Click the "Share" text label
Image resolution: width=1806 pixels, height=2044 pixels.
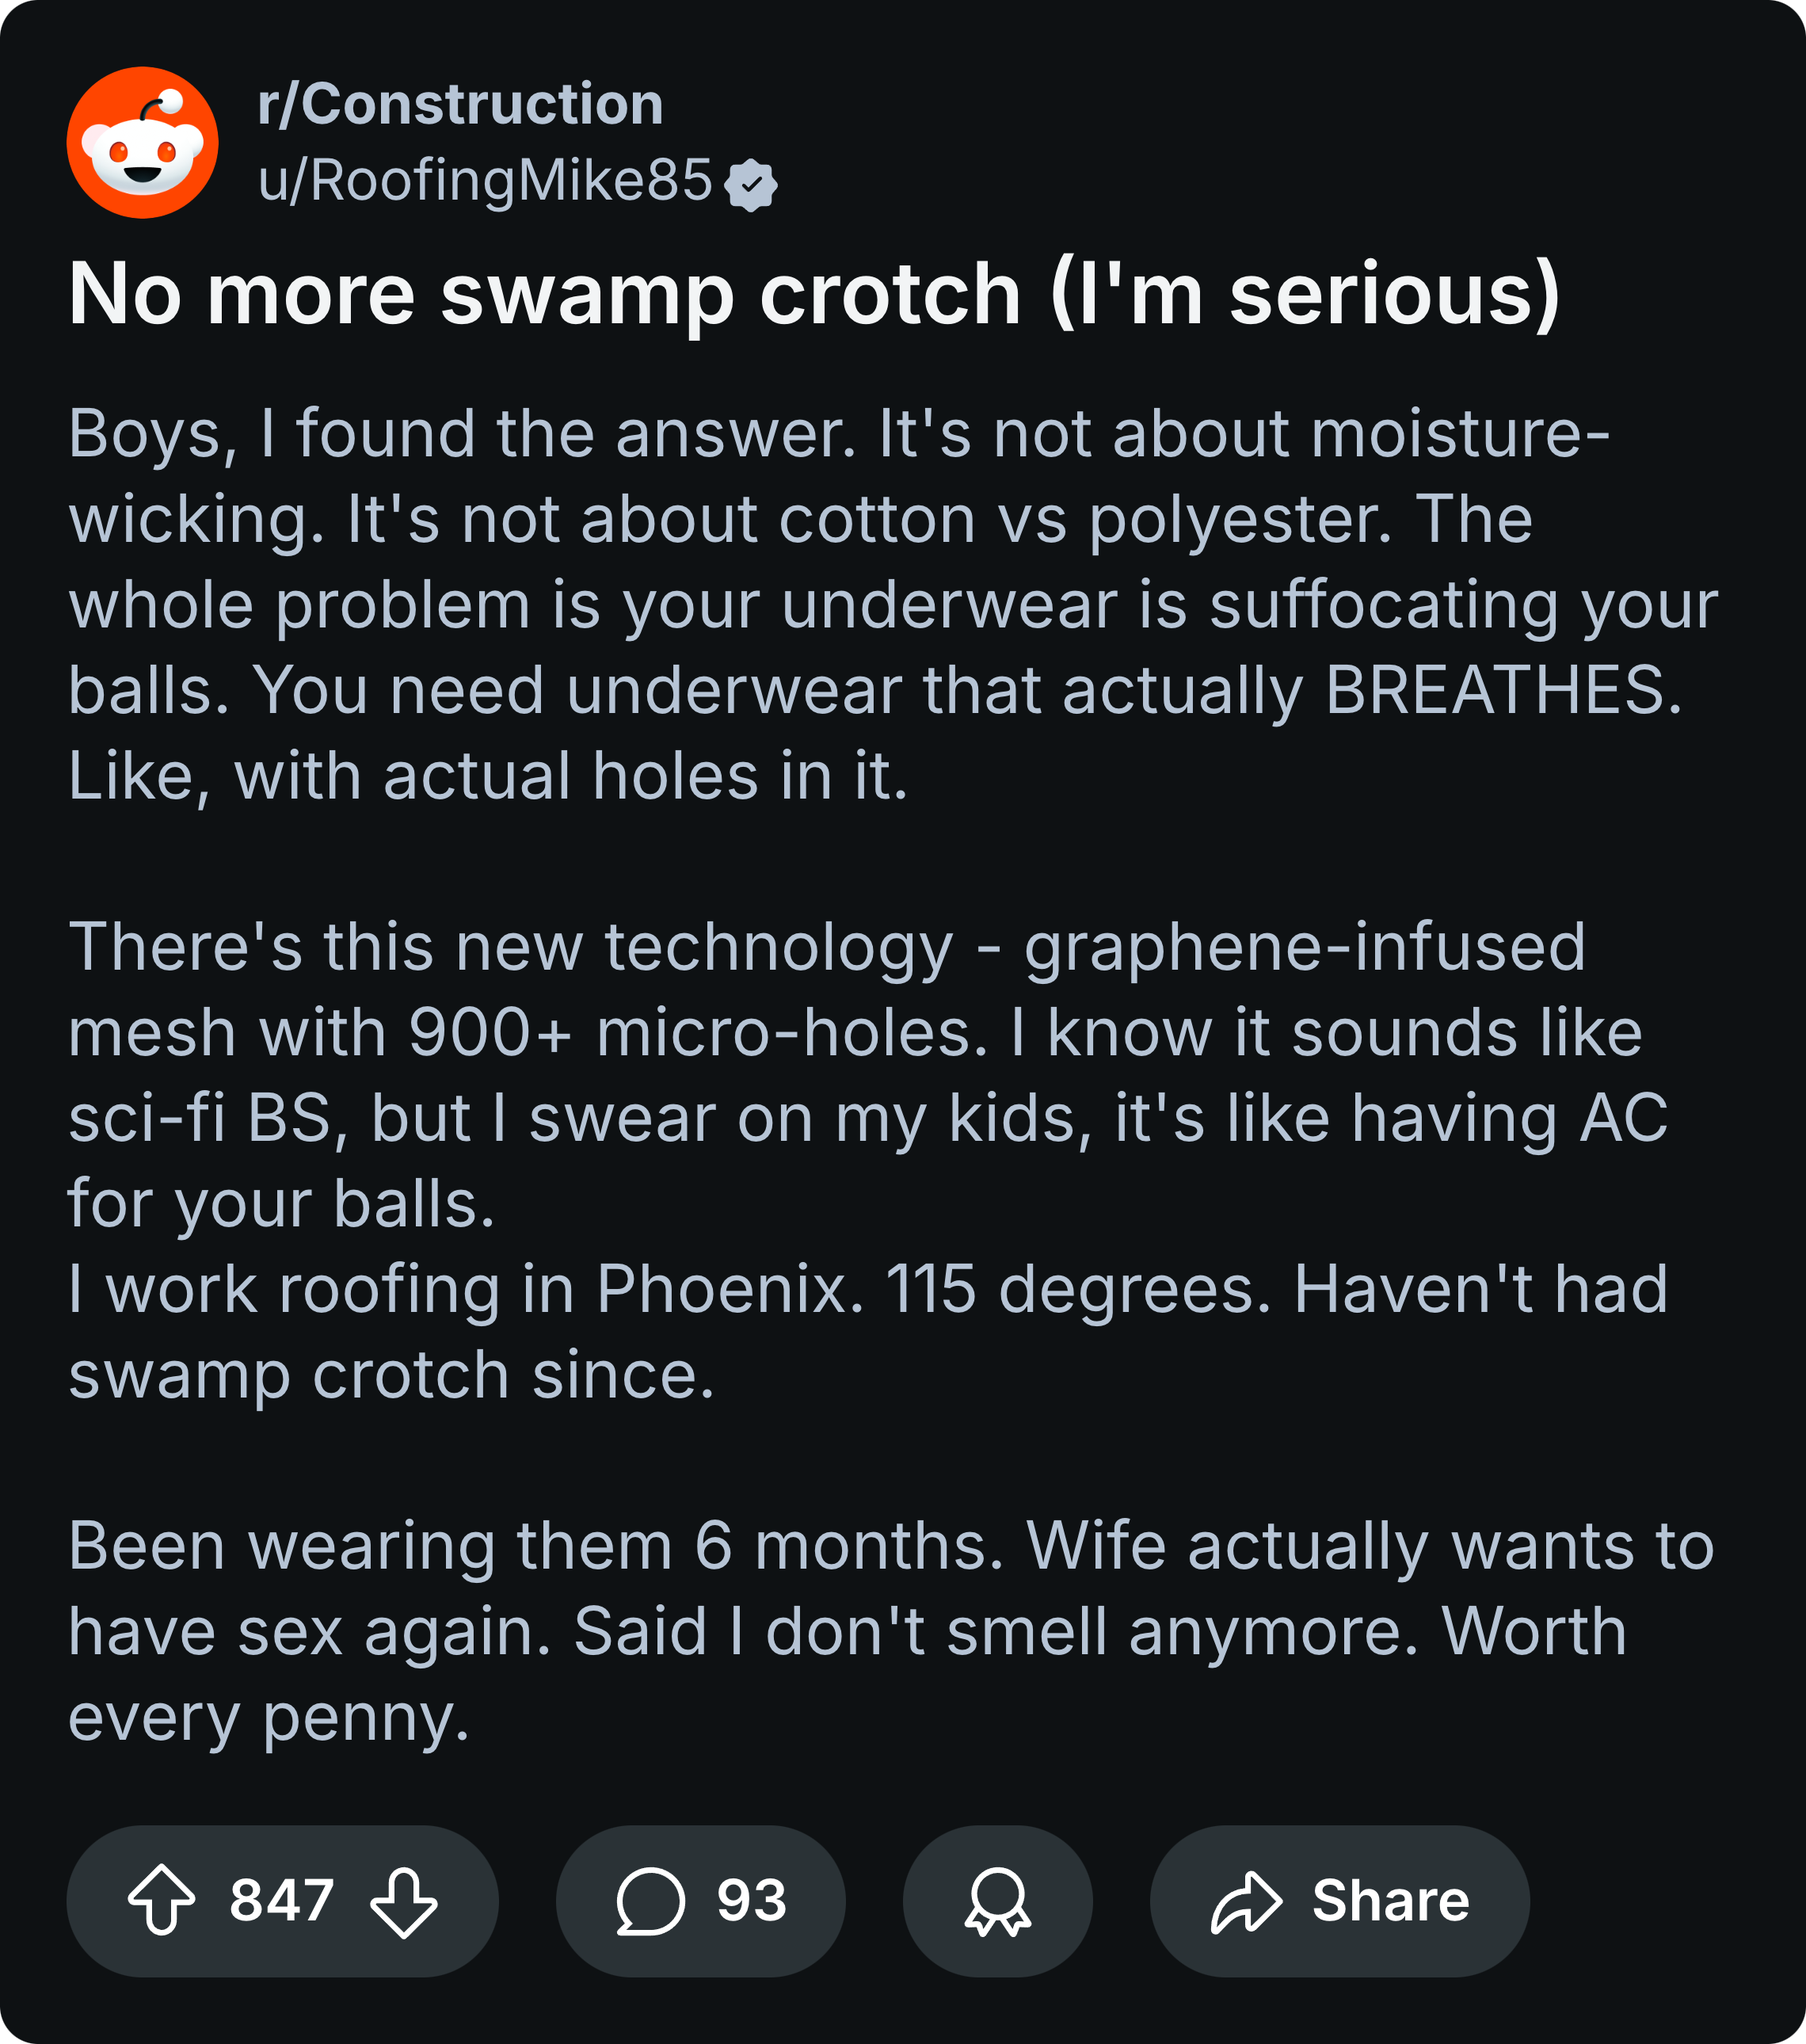pos(1390,1900)
